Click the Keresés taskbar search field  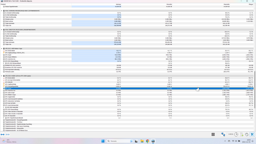[120, 141]
